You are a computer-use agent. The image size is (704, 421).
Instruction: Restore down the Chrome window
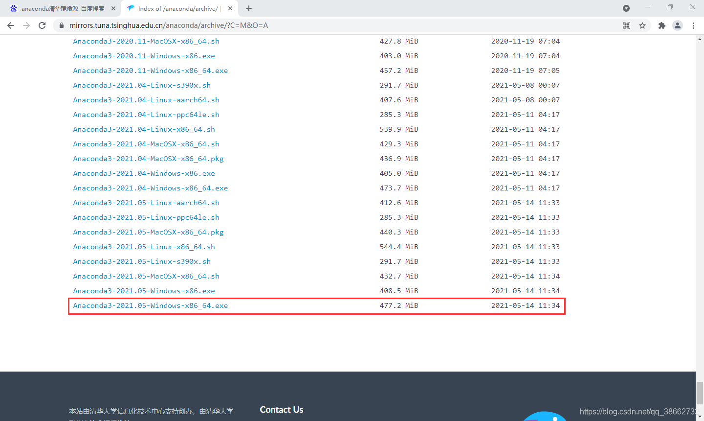pyautogui.click(x=670, y=7)
